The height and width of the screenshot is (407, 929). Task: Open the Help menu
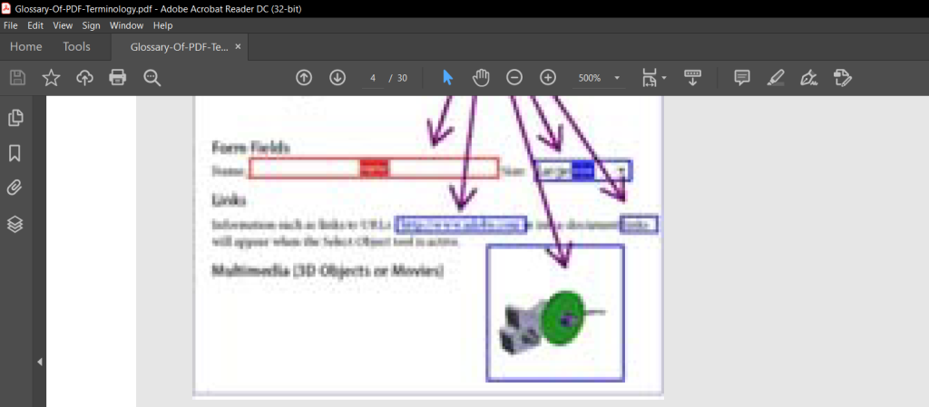coord(163,25)
